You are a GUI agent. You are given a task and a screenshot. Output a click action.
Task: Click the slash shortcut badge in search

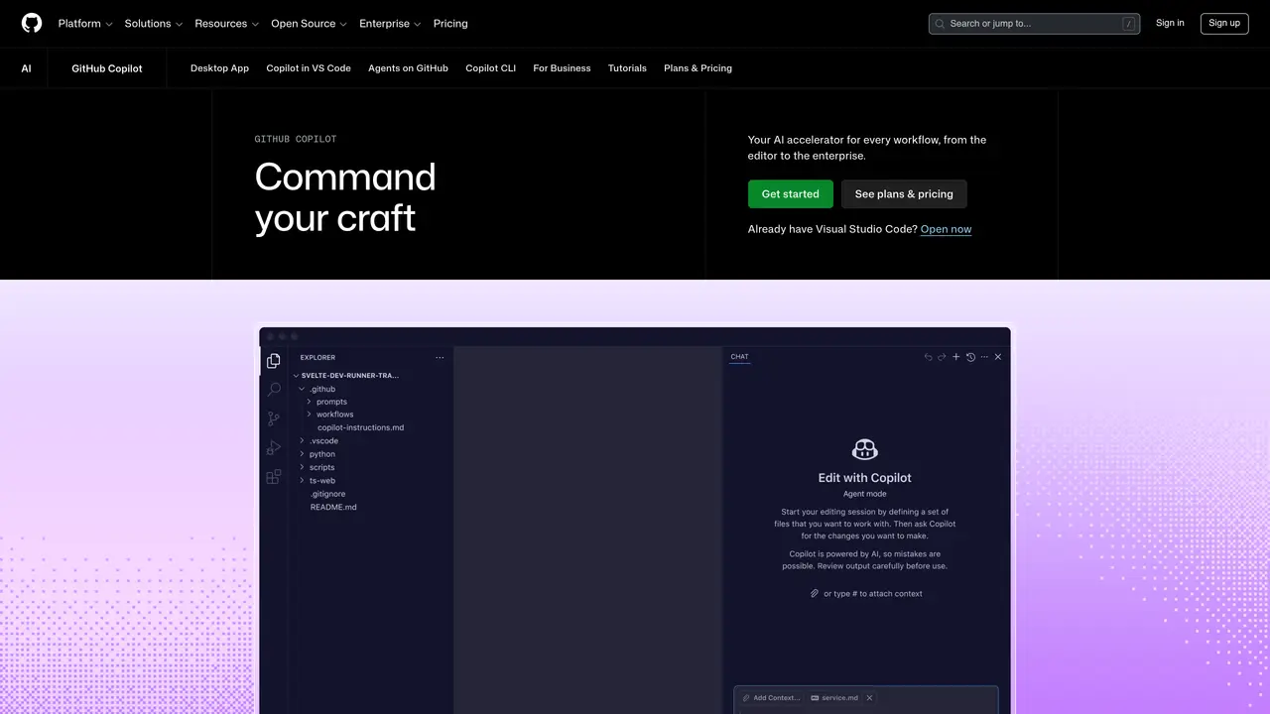[1128, 24]
